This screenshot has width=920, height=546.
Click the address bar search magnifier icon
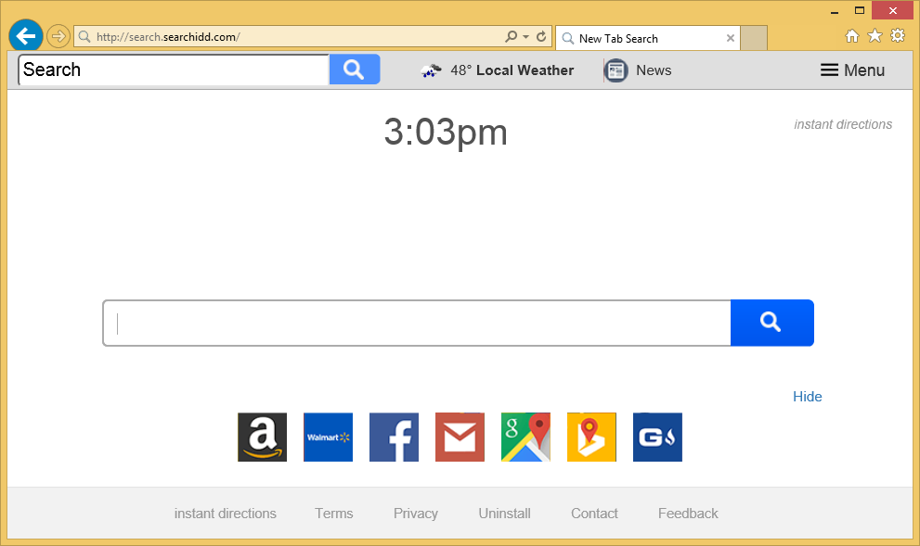tap(511, 36)
